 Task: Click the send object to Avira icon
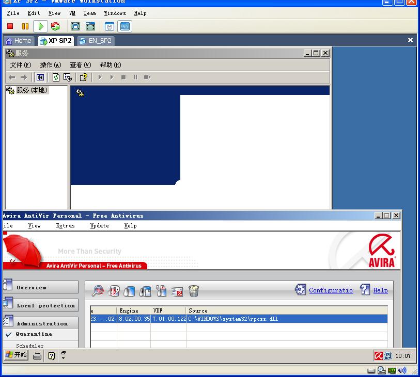click(177, 292)
